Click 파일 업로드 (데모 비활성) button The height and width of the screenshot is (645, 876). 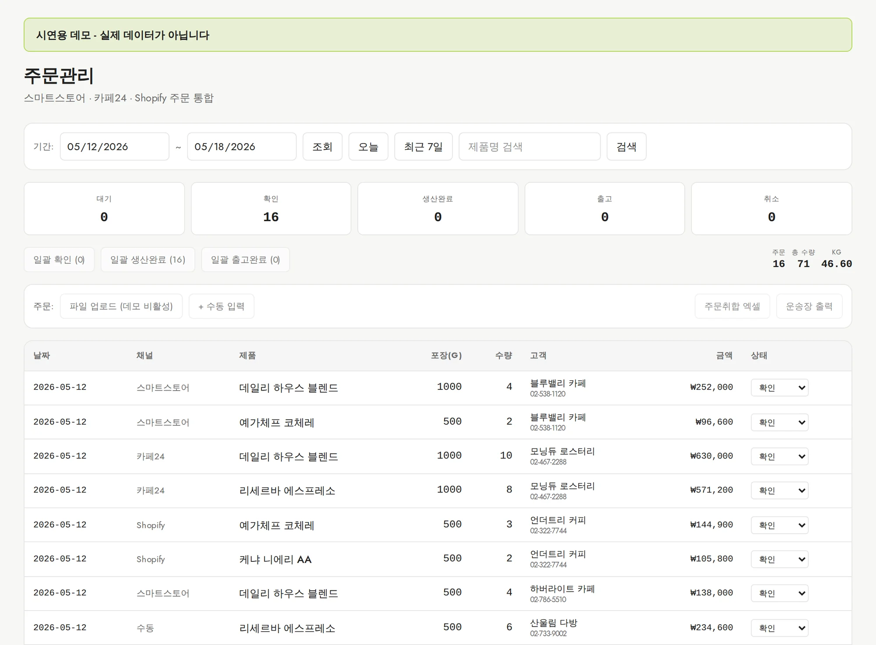[121, 306]
